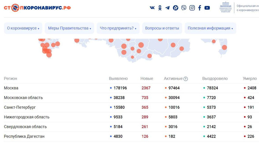Open the Полезная информация menu
This screenshot has width=259, height=143.
click(210, 28)
